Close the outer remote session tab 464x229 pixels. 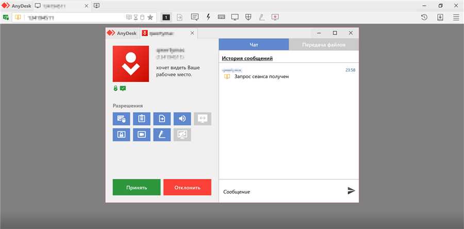88,6
